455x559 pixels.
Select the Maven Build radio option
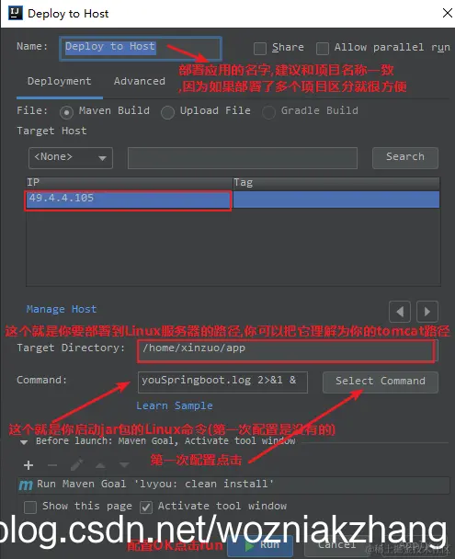point(66,112)
